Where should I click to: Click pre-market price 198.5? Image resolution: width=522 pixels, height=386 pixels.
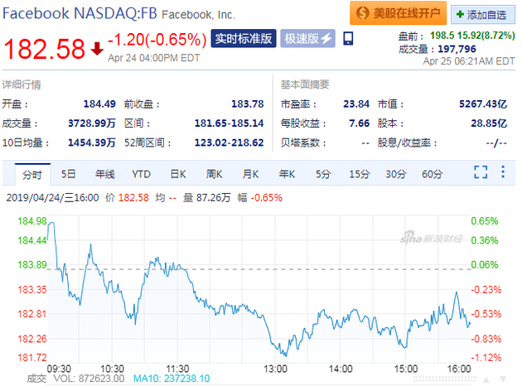coord(442,36)
